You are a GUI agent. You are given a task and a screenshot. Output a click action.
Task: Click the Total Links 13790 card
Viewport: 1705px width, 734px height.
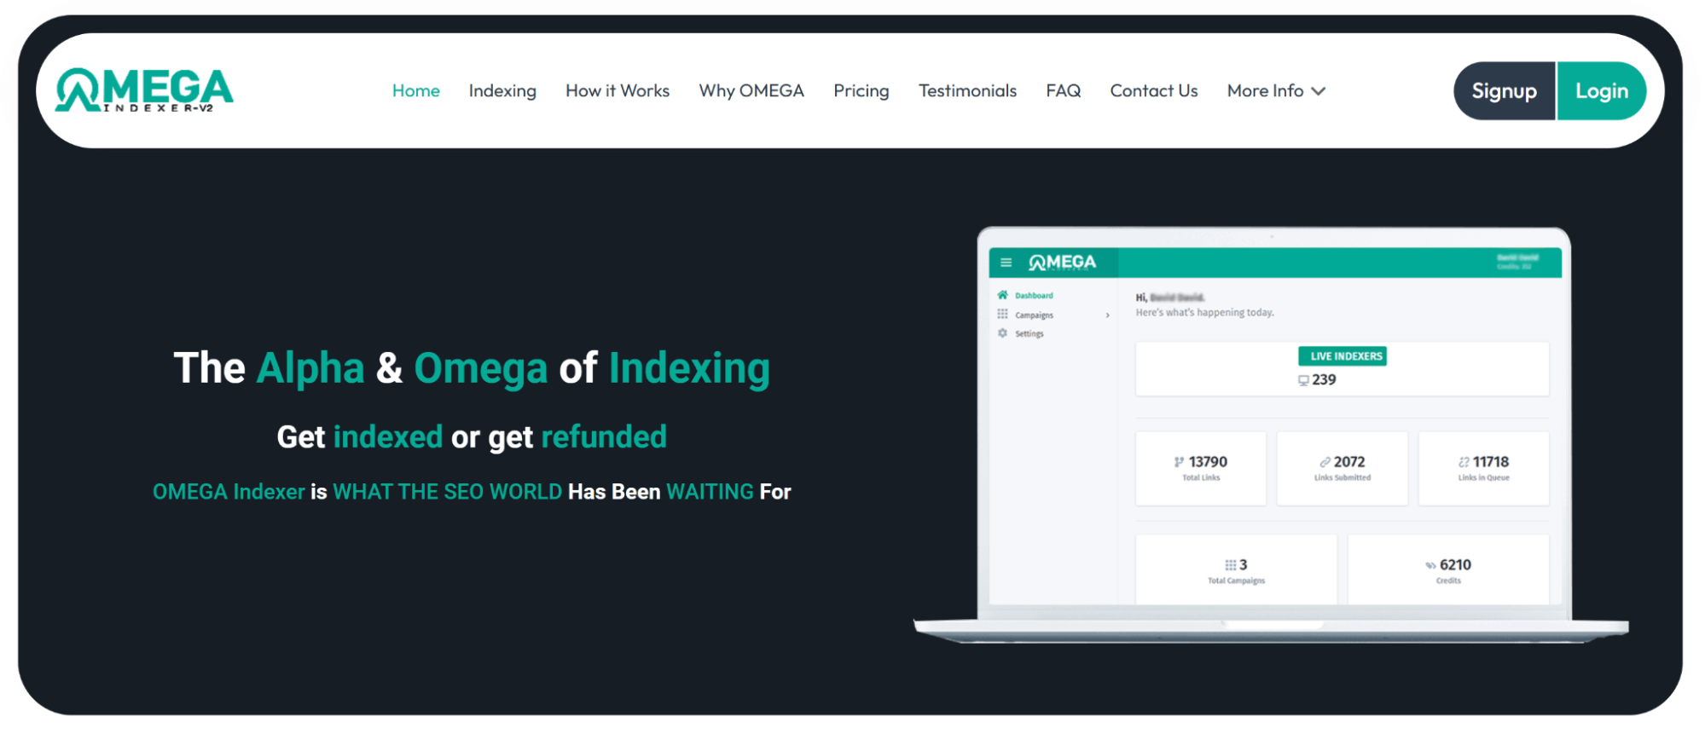pyautogui.click(x=1200, y=468)
